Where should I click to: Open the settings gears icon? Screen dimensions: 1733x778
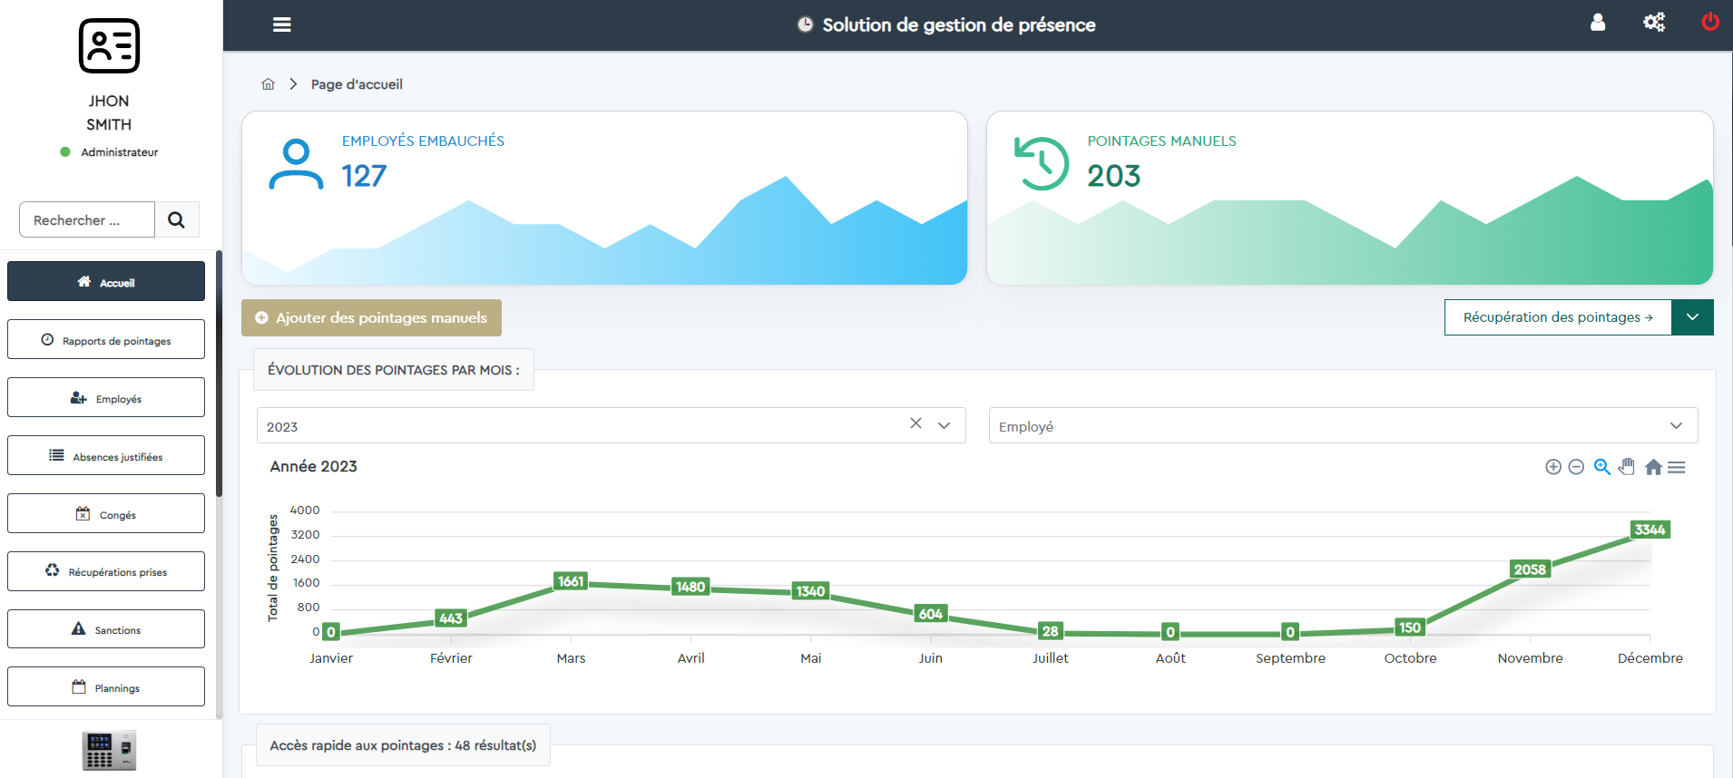pos(1654,23)
